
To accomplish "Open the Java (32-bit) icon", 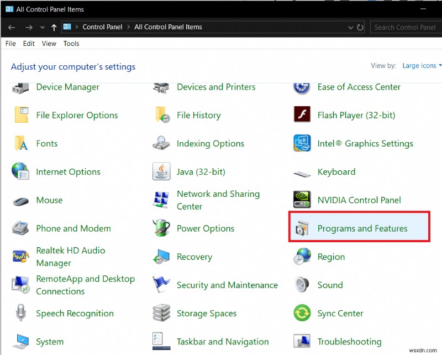I will pyautogui.click(x=161, y=171).
